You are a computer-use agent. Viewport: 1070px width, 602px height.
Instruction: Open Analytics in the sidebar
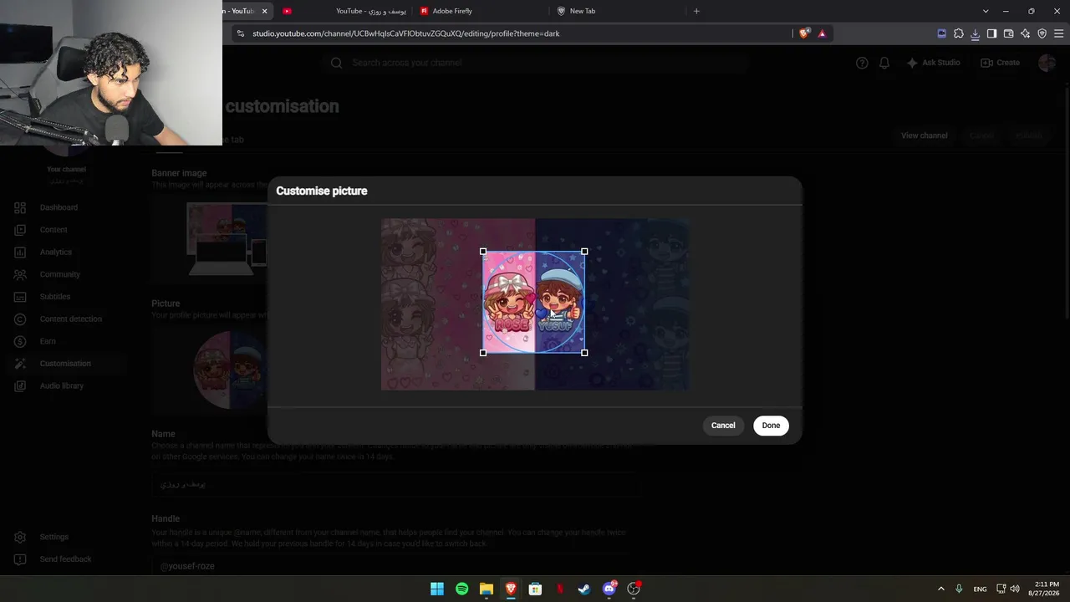pos(65,252)
